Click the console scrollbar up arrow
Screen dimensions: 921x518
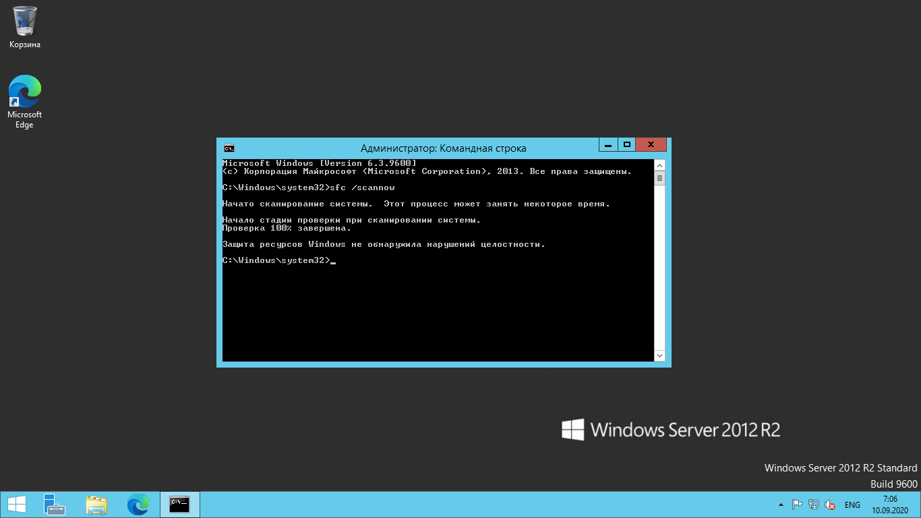point(659,165)
